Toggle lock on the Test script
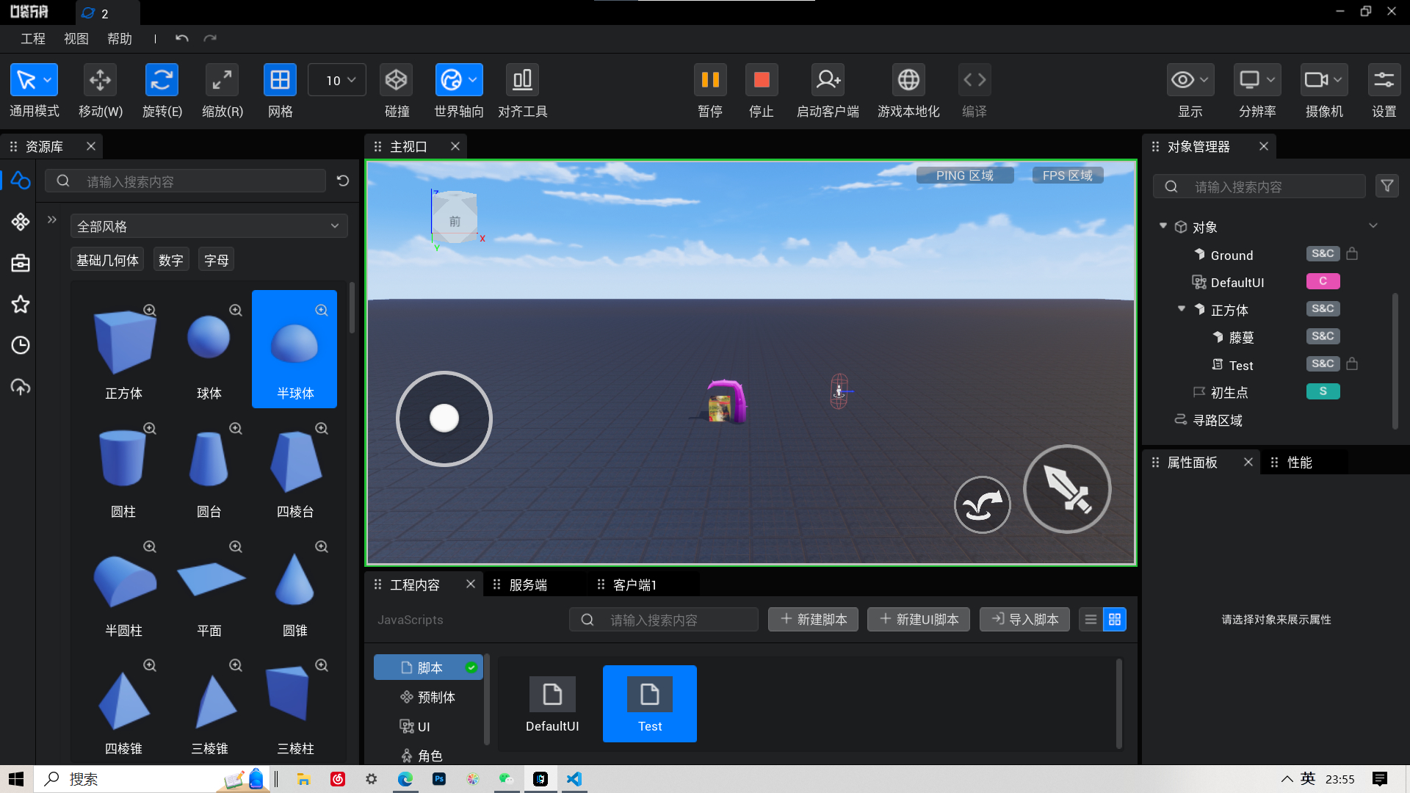This screenshot has height=793, width=1410. [x=1352, y=364]
